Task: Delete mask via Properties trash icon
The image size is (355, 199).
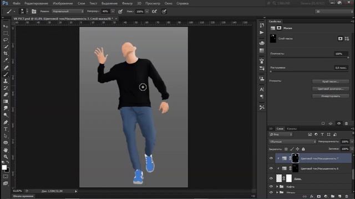Action: pos(346,123)
